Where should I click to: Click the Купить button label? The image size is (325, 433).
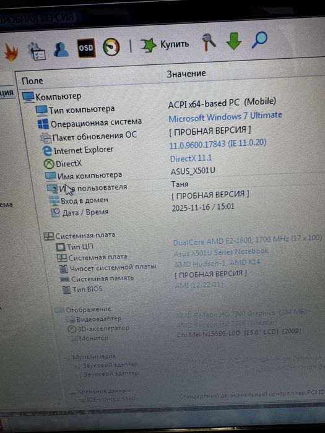click(x=175, y=44)
